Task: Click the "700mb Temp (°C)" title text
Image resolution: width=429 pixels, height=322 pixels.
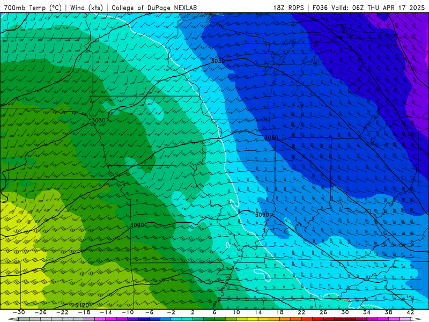Action: tap(33, 8)
